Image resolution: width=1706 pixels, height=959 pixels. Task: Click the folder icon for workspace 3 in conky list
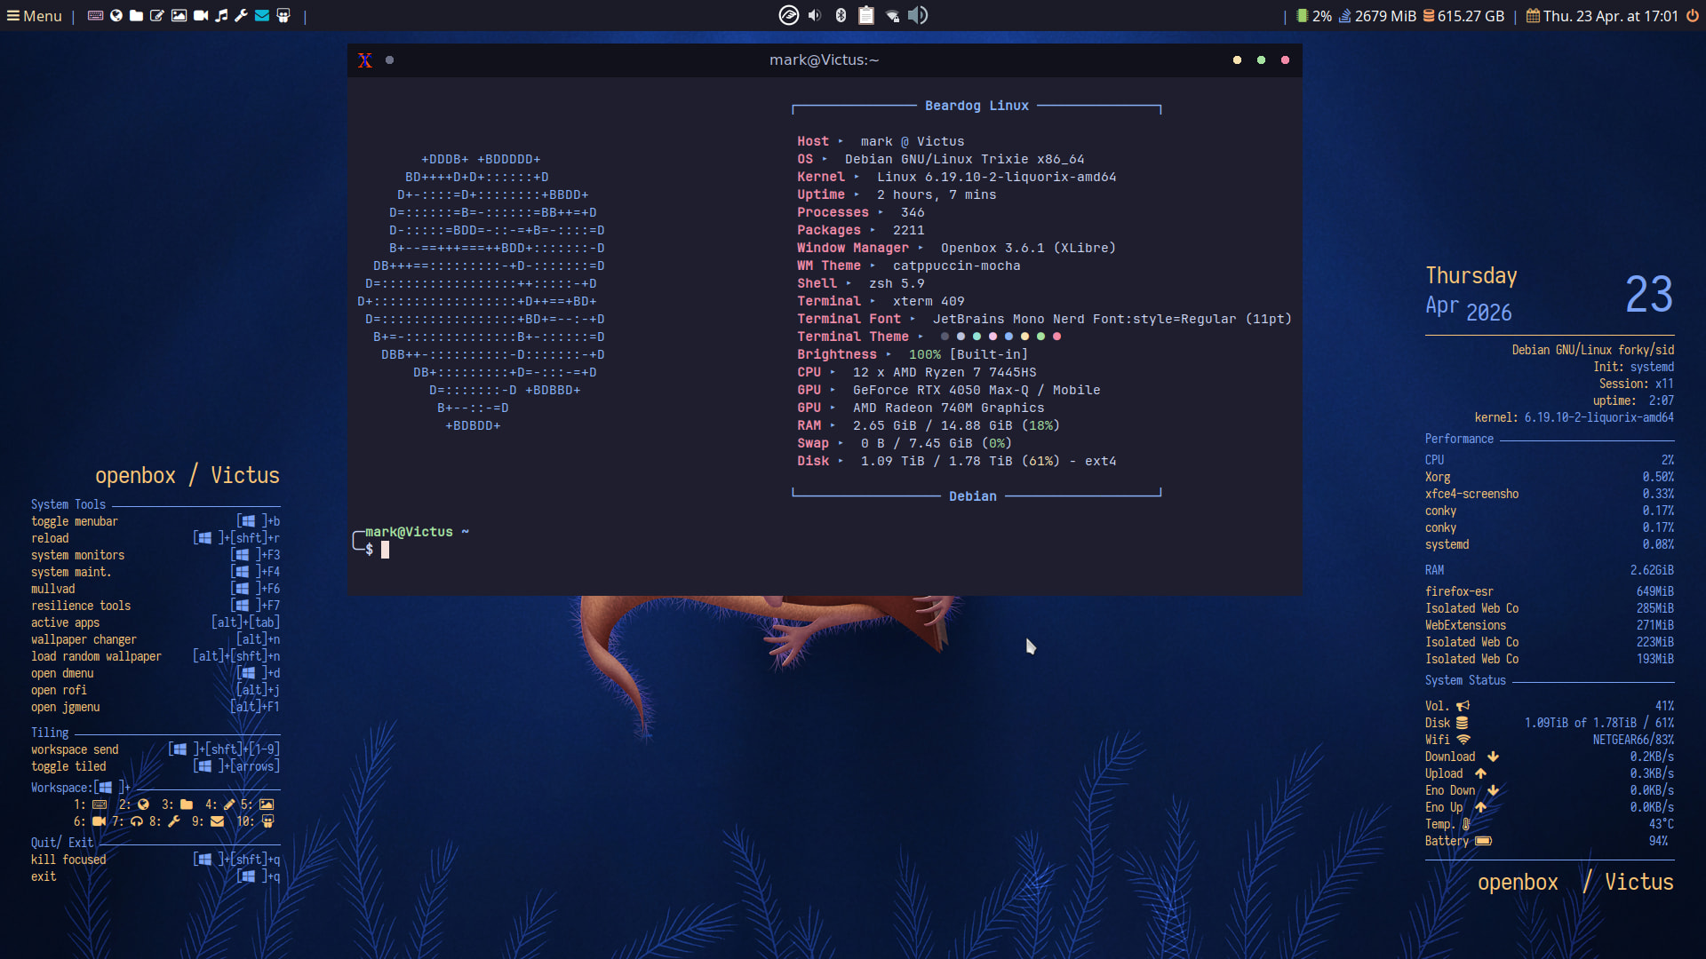pos(187,804)
